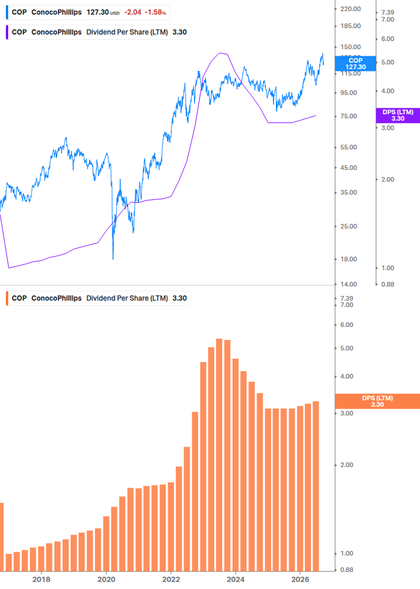
Task: Click the -1.58% change value in legend
Action: 156,12
